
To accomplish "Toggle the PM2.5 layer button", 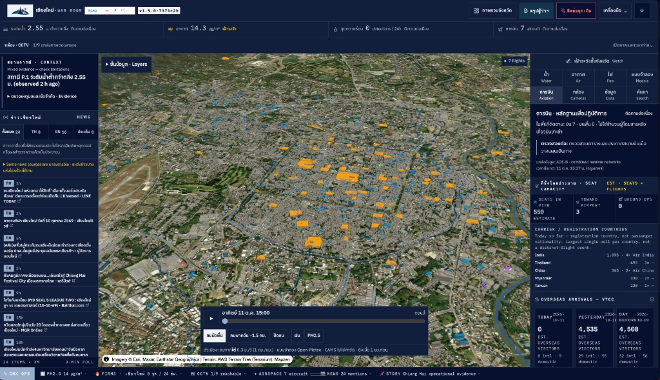I will coord(314,335).
